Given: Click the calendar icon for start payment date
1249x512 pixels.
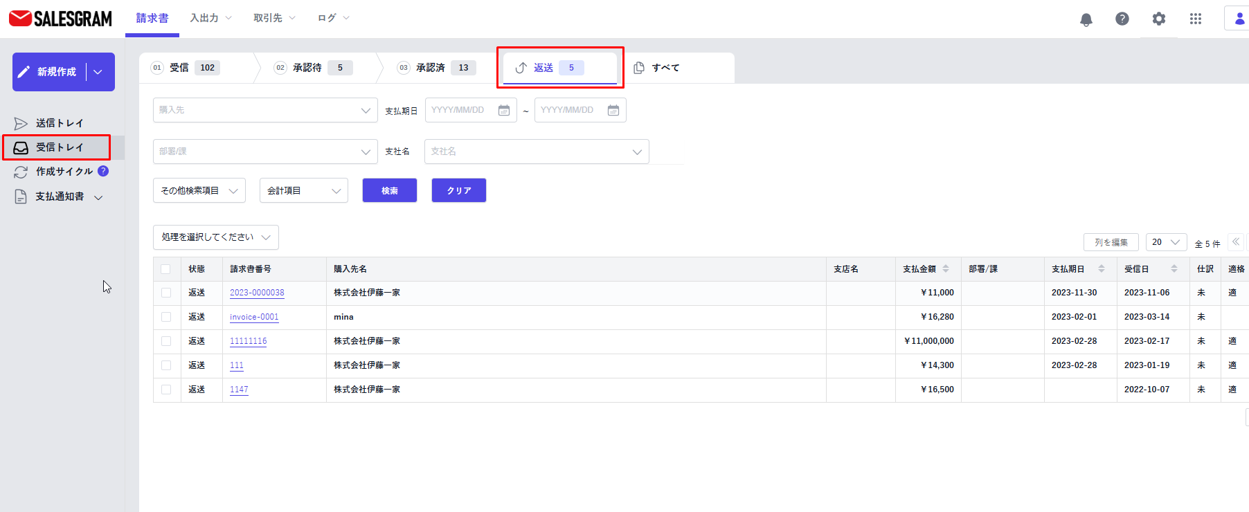Looking at the screenshot, I should point(504,110).
